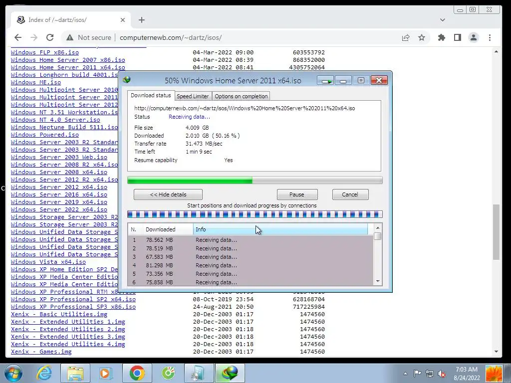511x383 pixels.
Task: Click page scrollbar down arrow
Action: pos(496,352)
